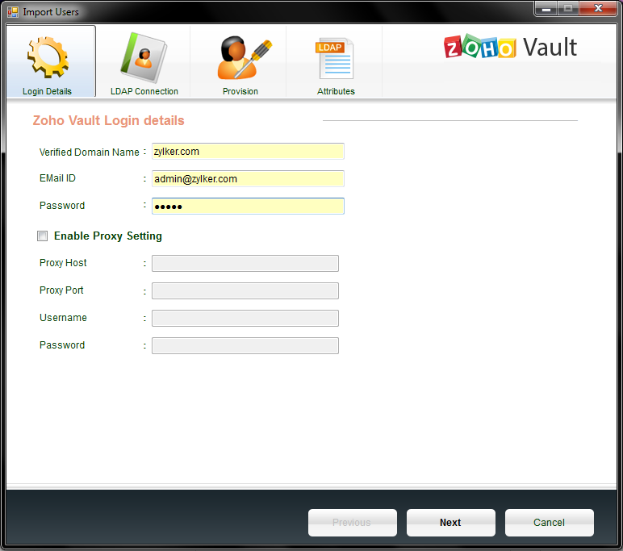The width and height of the screenshot is (623, 551).
Task: Switch to the Provision tab label
Action: [240, 91]
